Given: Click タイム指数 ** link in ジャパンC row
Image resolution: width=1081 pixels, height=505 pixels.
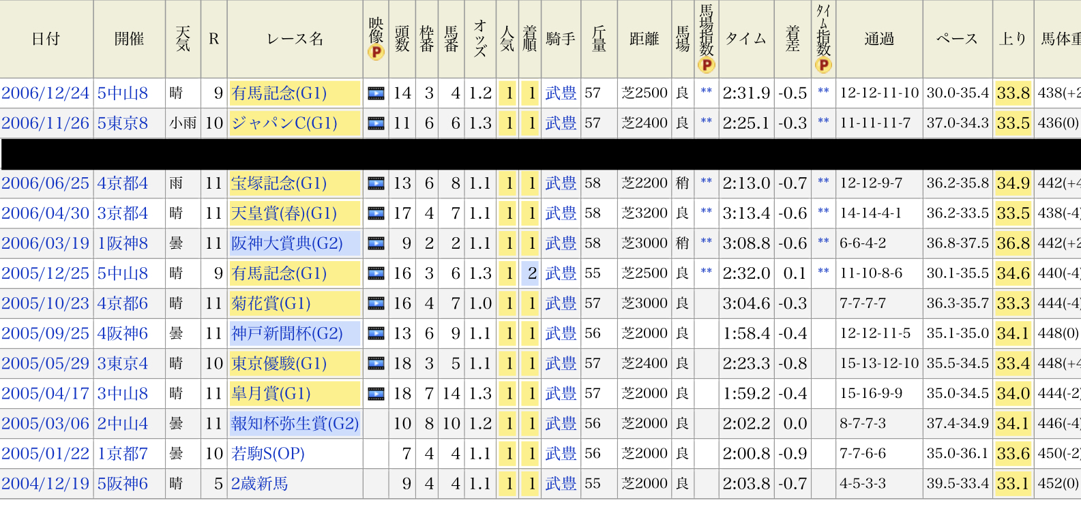Looking at the screenshot, I should click(823, 123).
